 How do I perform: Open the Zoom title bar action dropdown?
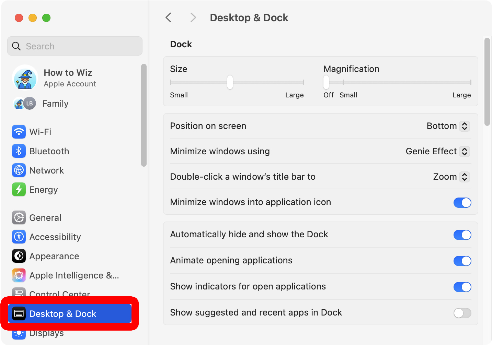pos(451,177)
